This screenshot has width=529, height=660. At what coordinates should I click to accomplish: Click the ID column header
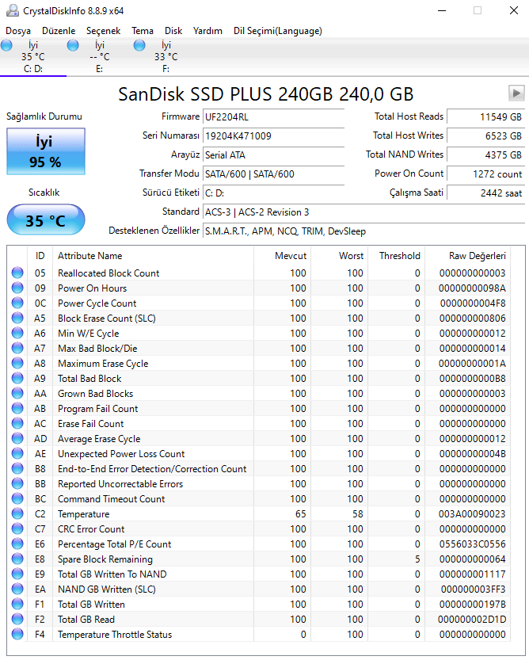click(x=40, y=255)
